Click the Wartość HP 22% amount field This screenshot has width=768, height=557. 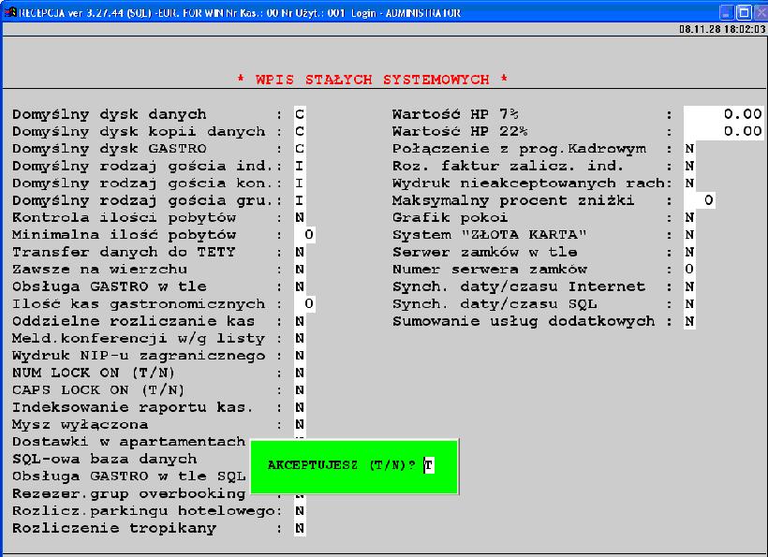click(724, 131)
